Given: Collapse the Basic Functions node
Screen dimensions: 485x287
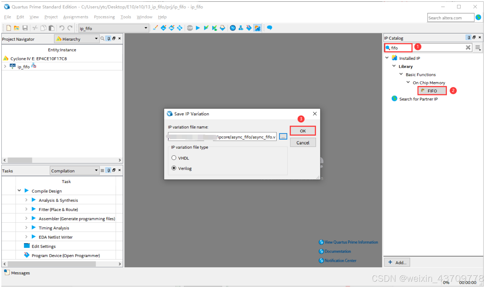Looking at the screenshot, I should click(401, 74).
